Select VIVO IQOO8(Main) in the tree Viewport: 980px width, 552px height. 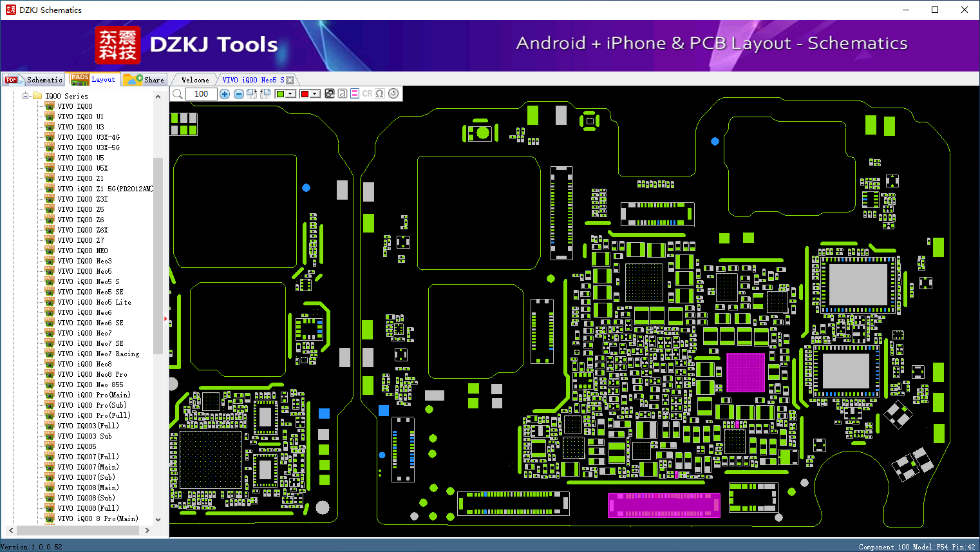88,488
